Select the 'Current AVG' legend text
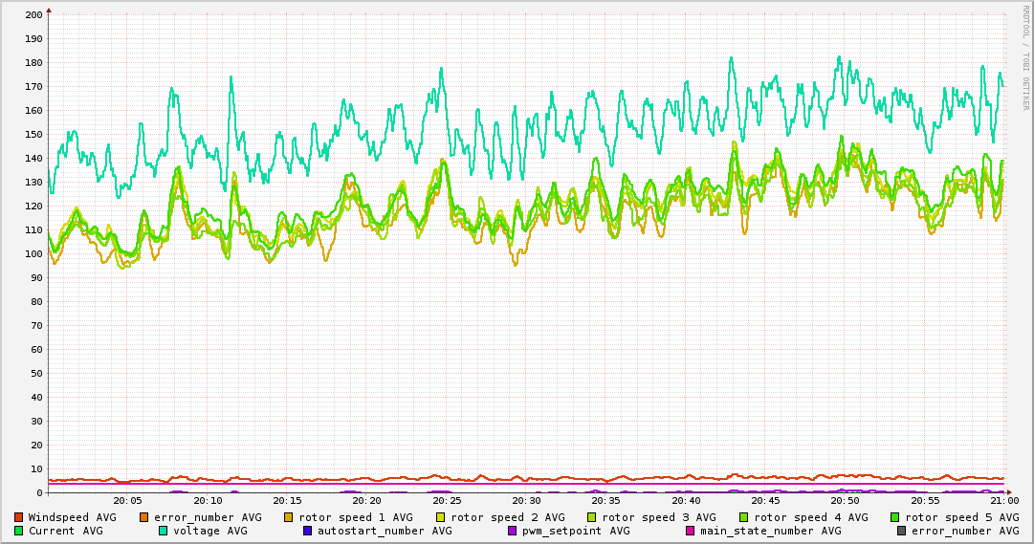Image resolution: width=1034 pixels, height=544 pixels. [65, 531]
